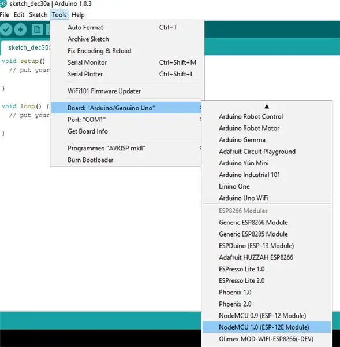This screenshot has height=347, width=340.
Task: Click the 'void setup()' code line
Action: click(x=24, y=61)
